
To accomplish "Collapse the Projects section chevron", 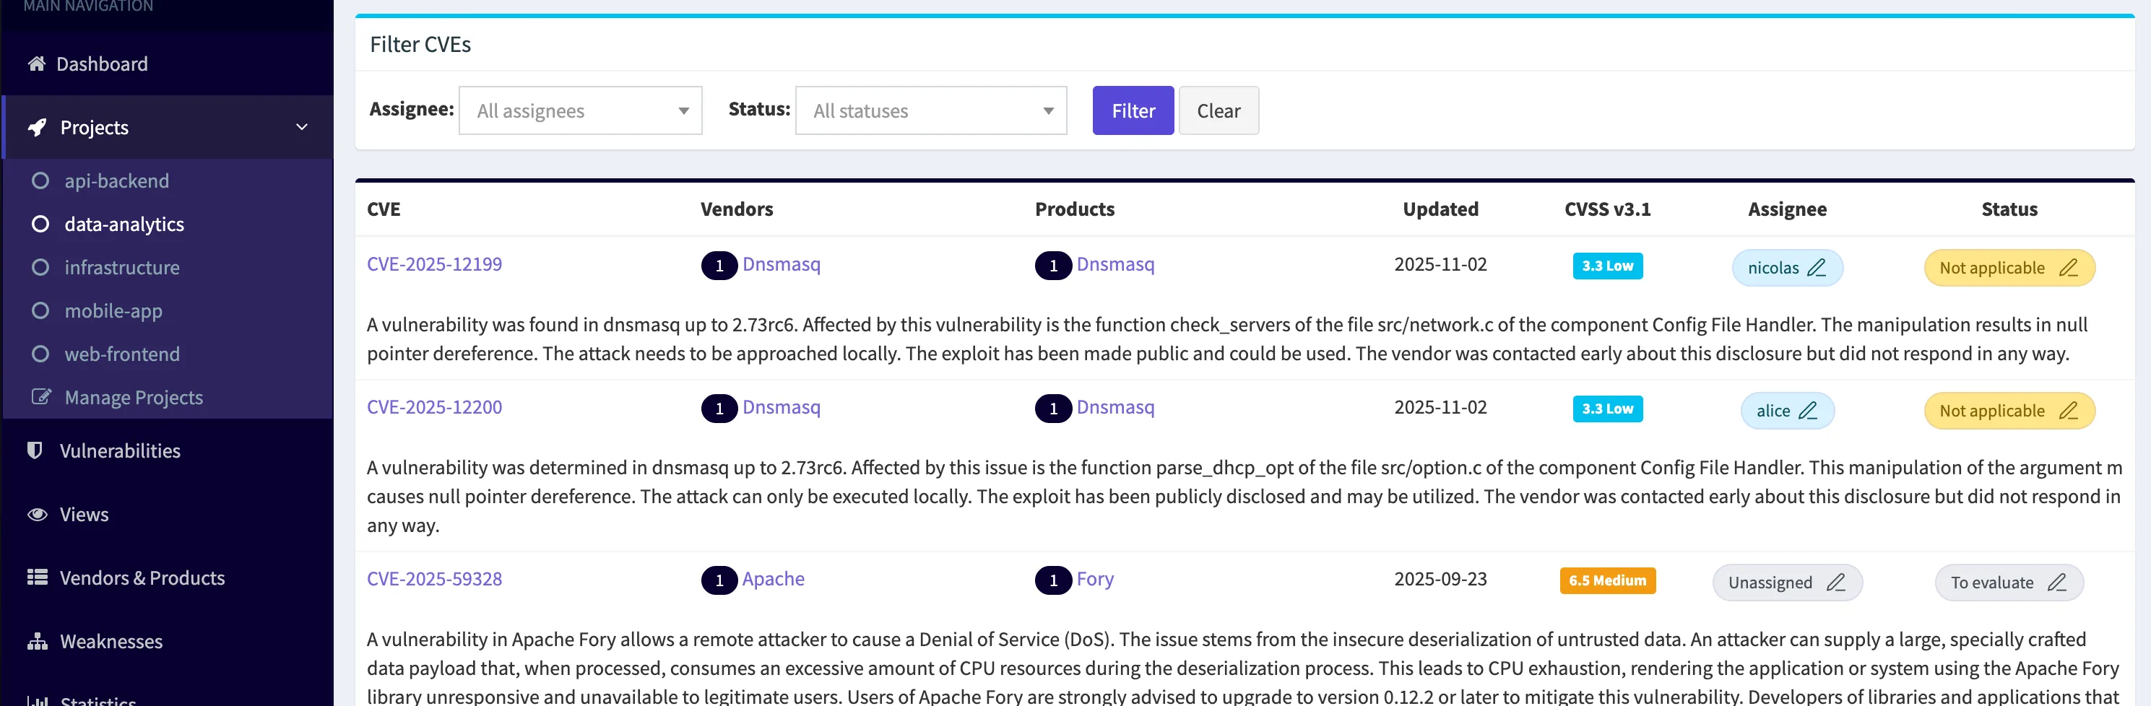I will [x=301, y=127].
